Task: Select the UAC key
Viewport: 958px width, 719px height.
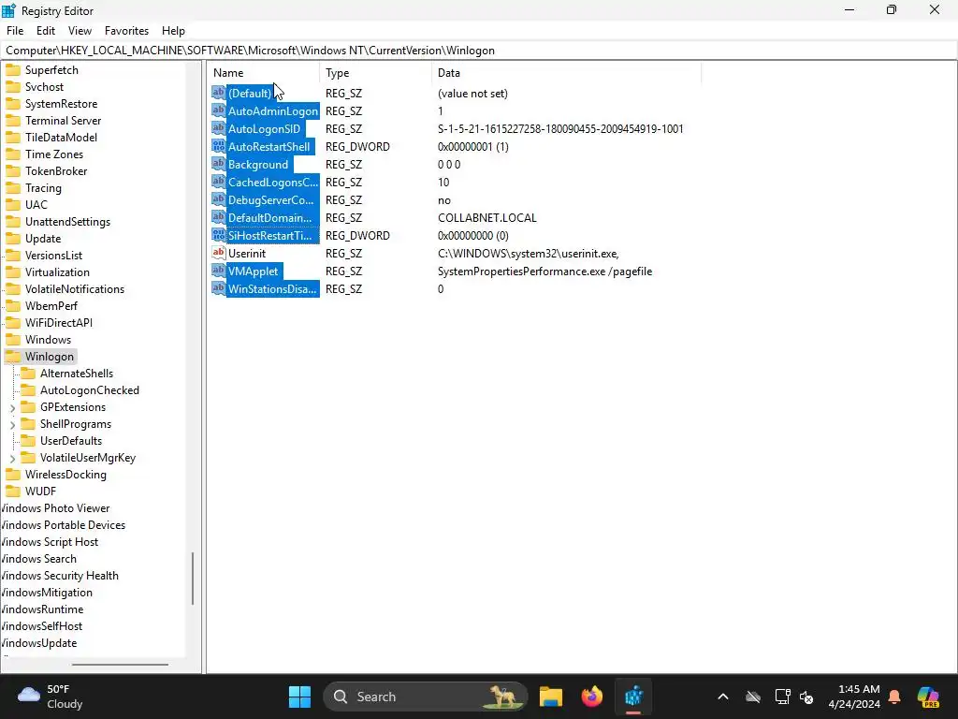Action: [x=36, y=205]
